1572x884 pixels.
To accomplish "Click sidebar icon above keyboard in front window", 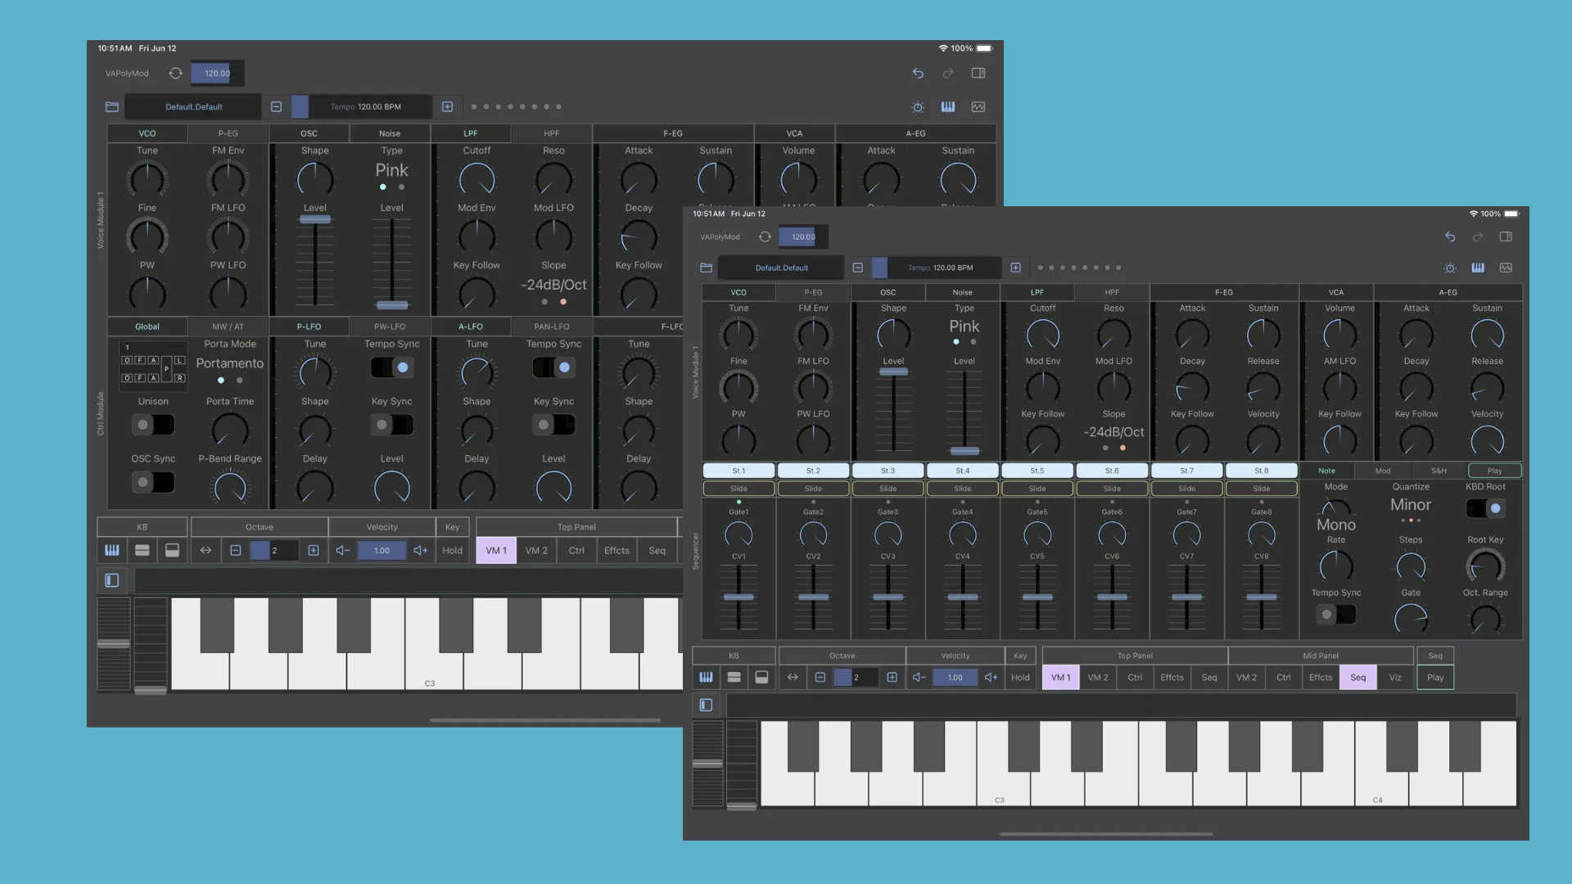I will pos(706,705).
